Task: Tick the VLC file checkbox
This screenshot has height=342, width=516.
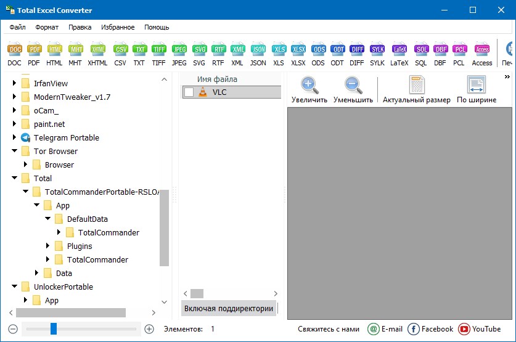Action: 189,92
